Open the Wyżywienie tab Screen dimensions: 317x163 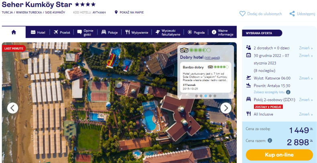137,33
